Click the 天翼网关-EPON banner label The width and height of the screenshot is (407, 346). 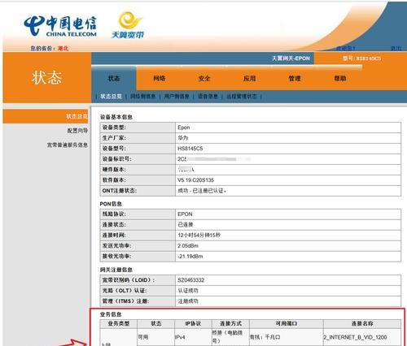click(291, 58)
